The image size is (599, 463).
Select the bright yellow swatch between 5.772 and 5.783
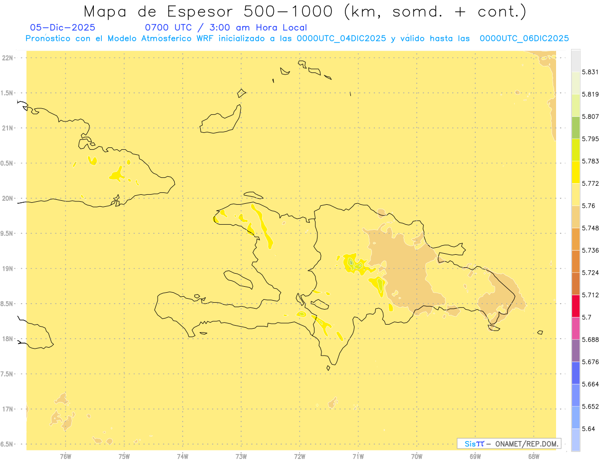pos(576,172)
